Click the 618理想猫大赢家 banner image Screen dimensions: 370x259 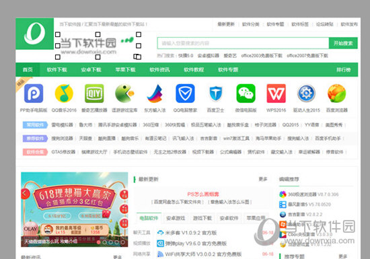75,209
